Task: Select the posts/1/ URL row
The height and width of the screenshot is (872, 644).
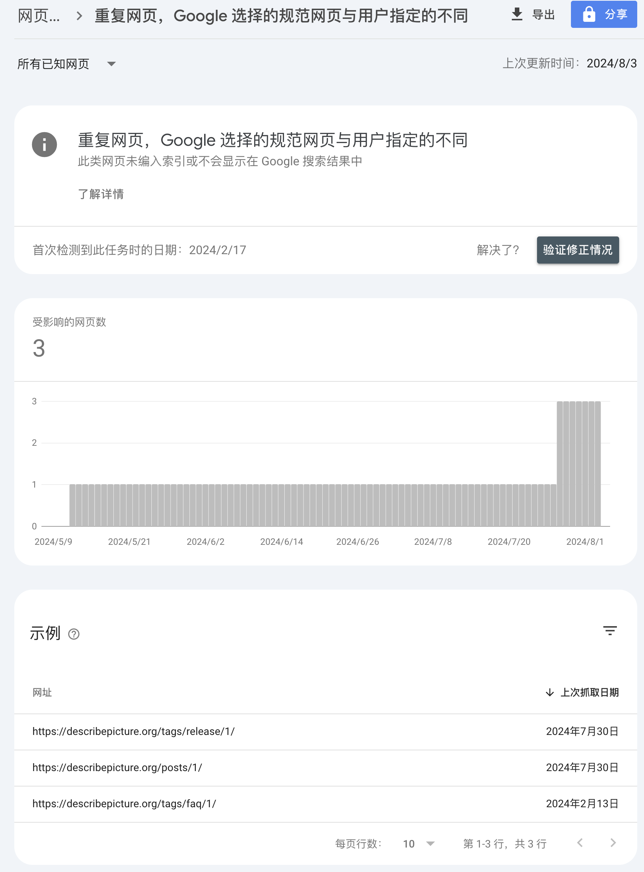Action: tap(325, 768)
